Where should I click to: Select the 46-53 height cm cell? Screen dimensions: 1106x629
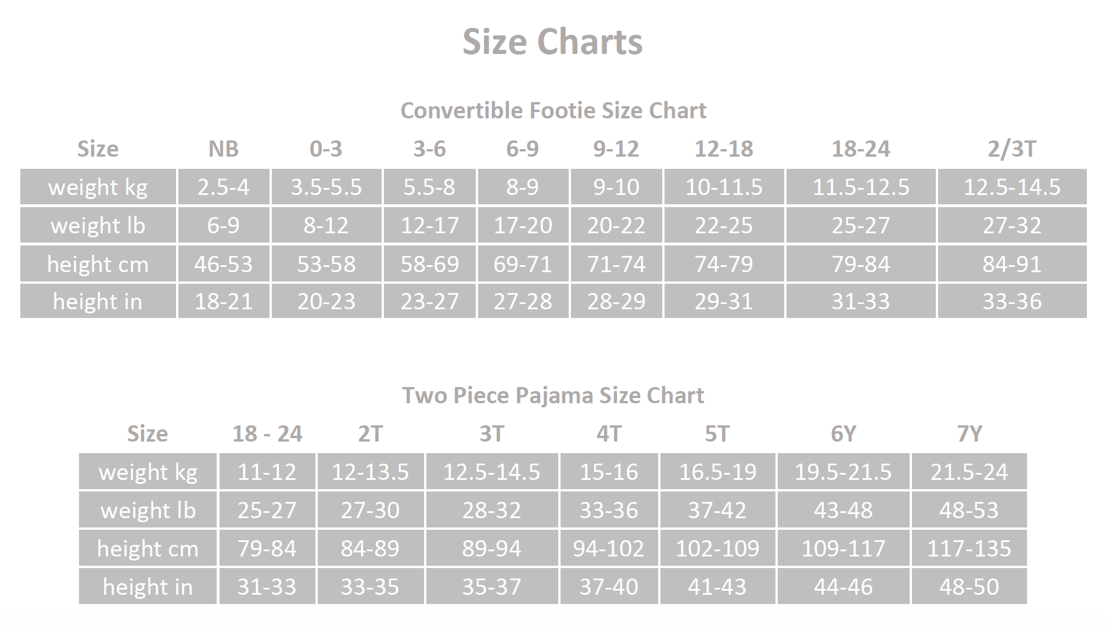pos(224,264)
